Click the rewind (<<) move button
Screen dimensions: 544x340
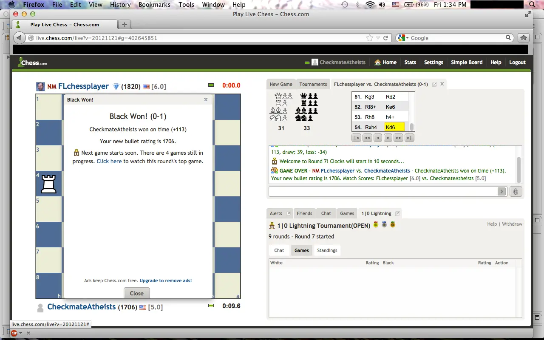[367, 138]
